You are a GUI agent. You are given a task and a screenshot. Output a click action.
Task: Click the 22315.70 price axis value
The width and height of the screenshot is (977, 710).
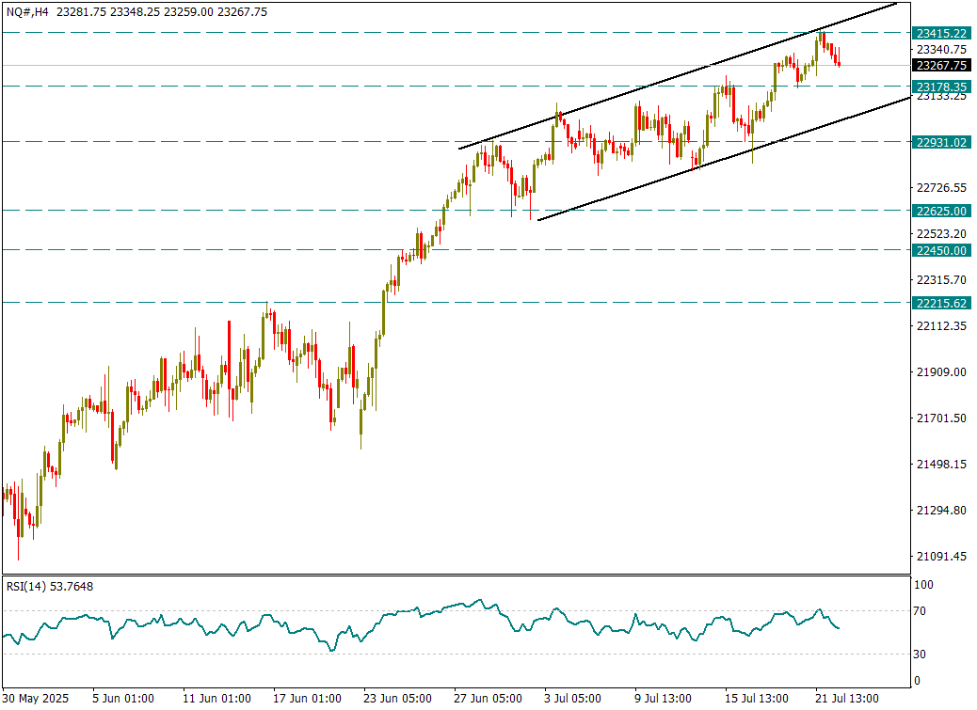[x=941, y=280]
